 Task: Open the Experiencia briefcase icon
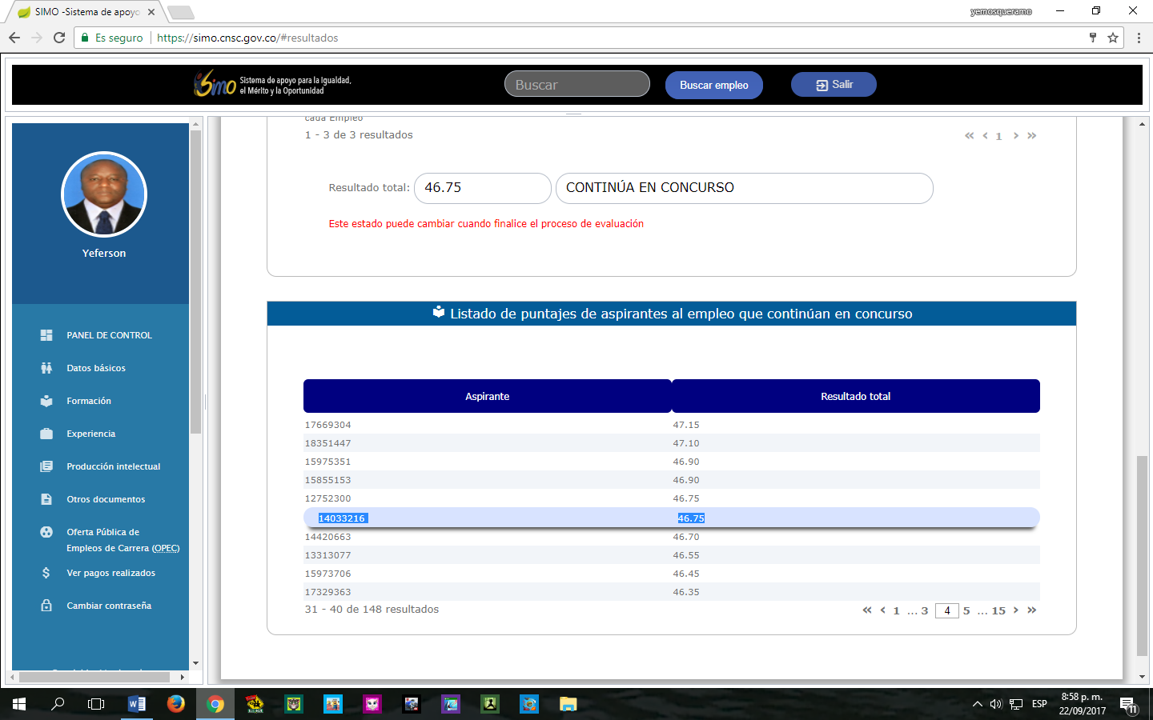46,434
